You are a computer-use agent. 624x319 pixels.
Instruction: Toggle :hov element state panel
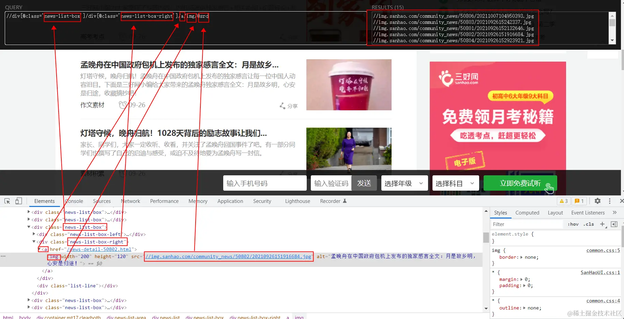point(573,224)
